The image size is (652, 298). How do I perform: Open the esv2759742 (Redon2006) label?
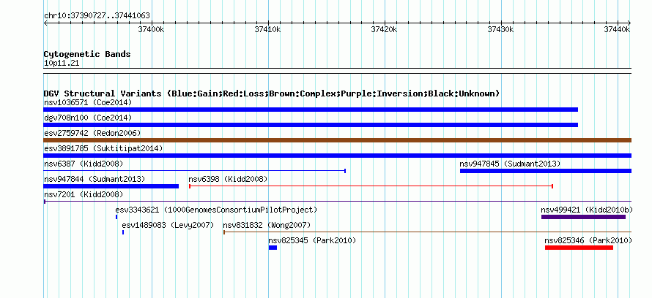92,133
